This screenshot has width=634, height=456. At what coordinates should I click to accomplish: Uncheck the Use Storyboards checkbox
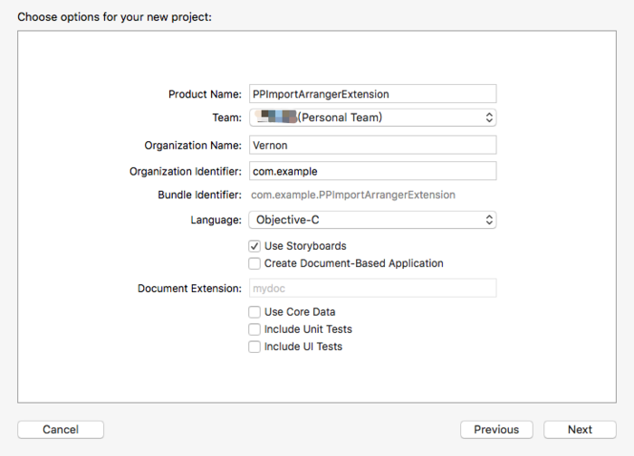[255, 246]
